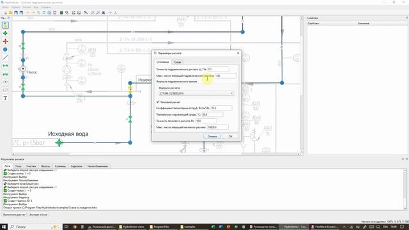Open the Правка menu
This screenshot has width=409, height=230.
coord(15,7)
